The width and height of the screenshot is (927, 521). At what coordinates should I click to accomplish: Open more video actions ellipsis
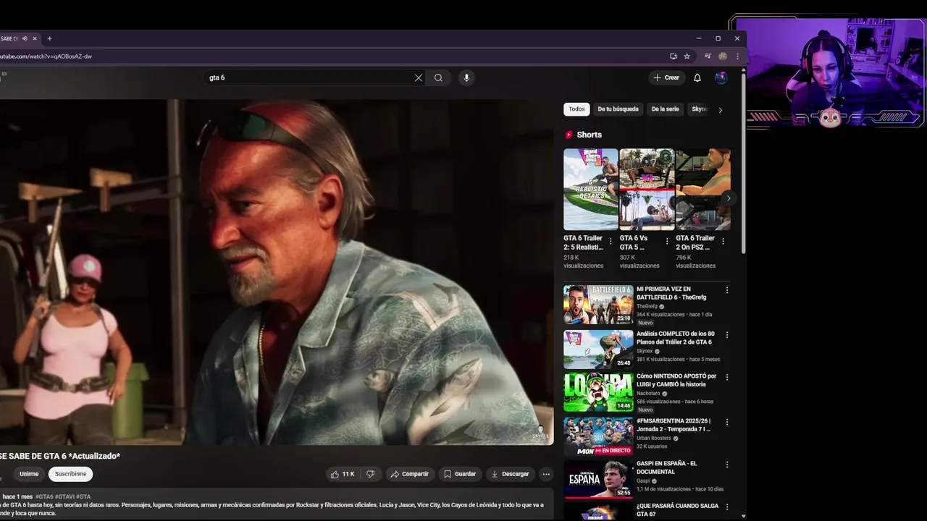[x=546, y=474]
